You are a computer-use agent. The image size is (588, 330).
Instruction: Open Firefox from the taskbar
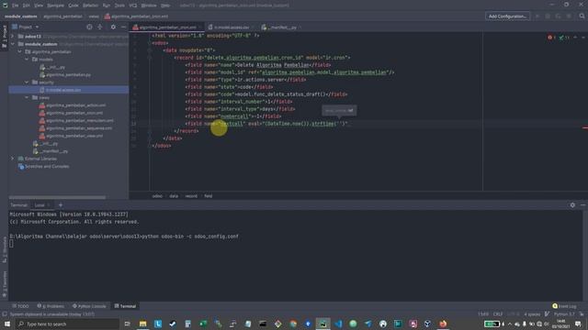click(x=443, y=324)
